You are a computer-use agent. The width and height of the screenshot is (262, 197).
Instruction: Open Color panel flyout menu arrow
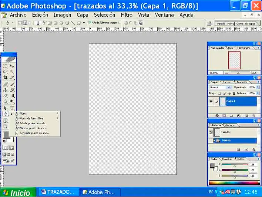259,159
